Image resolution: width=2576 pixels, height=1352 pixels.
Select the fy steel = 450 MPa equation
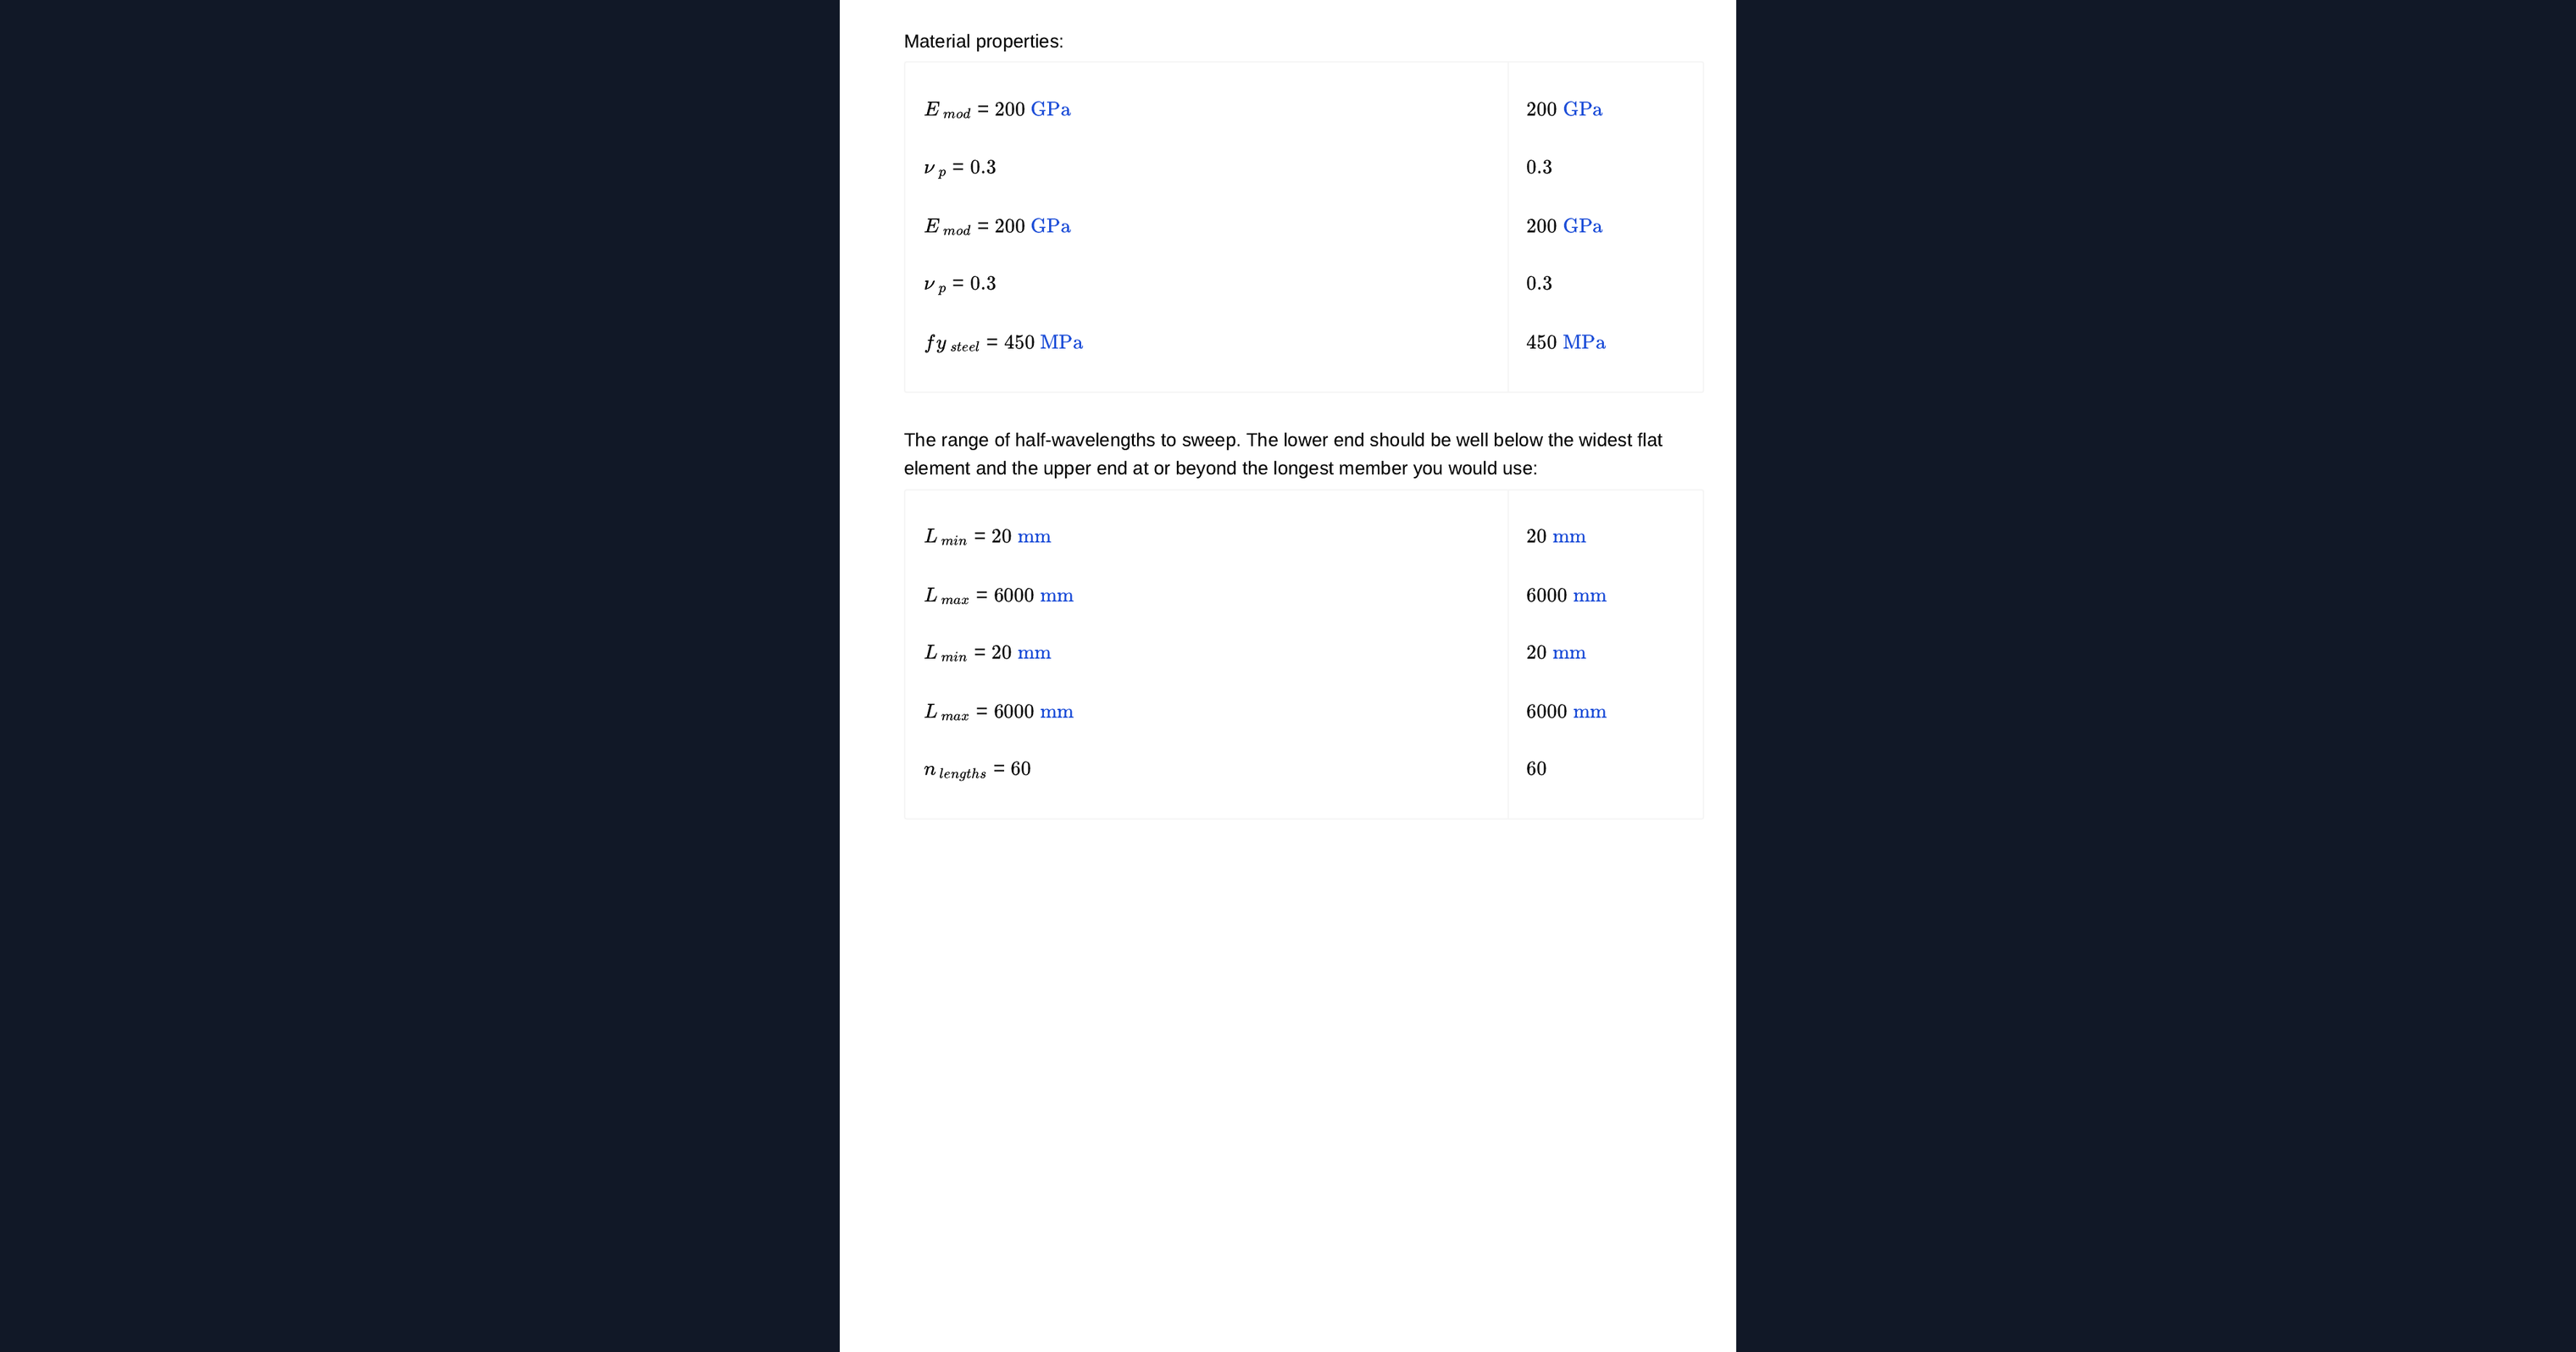tap(1003, 343)
